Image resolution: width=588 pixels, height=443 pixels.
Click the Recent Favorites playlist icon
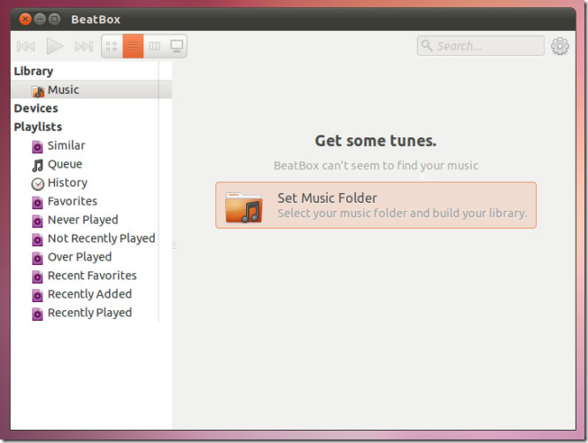37,276
